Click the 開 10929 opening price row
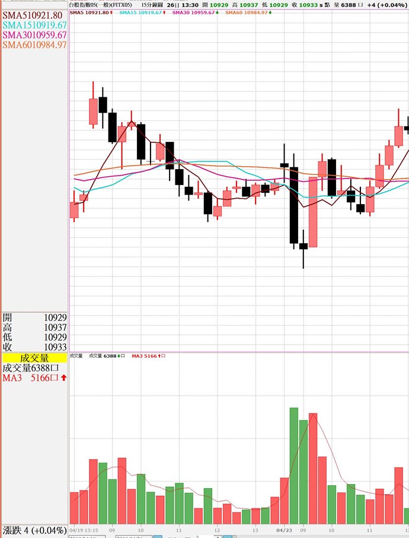The image size is (409, 538). 34,318
